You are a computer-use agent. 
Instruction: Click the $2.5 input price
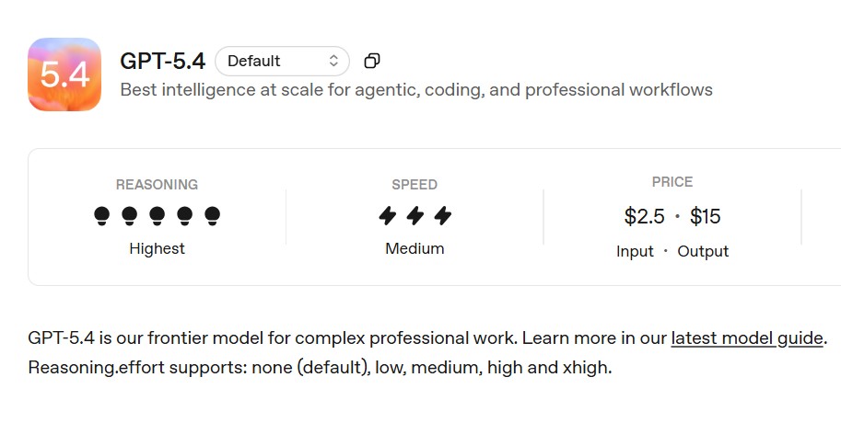point(644,217)
